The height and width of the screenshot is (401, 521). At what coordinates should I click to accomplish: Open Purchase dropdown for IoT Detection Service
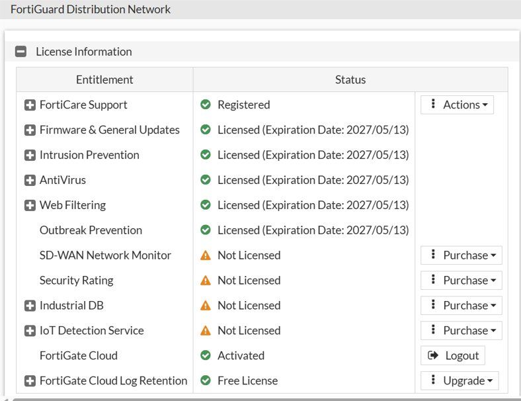tap(461, 330)
